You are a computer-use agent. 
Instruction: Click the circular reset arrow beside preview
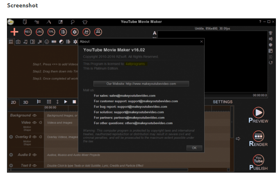point(271,63)
